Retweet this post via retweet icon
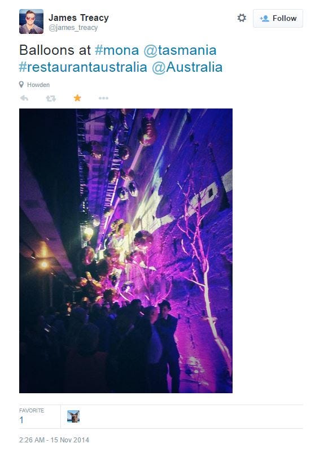Viewport: 315px width, 452px height. pos(51,98)
